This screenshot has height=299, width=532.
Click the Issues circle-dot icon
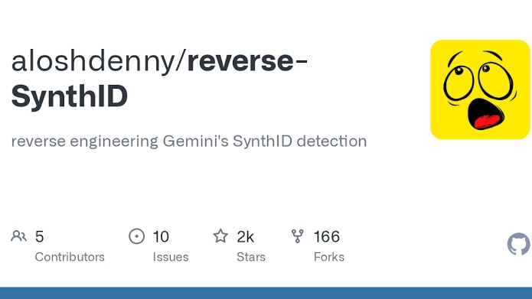137,236
